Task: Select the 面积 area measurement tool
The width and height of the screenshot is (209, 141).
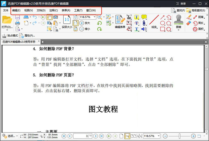Action: coord(199,29)
